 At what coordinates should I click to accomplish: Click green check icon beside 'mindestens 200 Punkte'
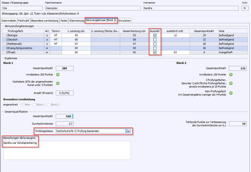click(x=58, y=74)
